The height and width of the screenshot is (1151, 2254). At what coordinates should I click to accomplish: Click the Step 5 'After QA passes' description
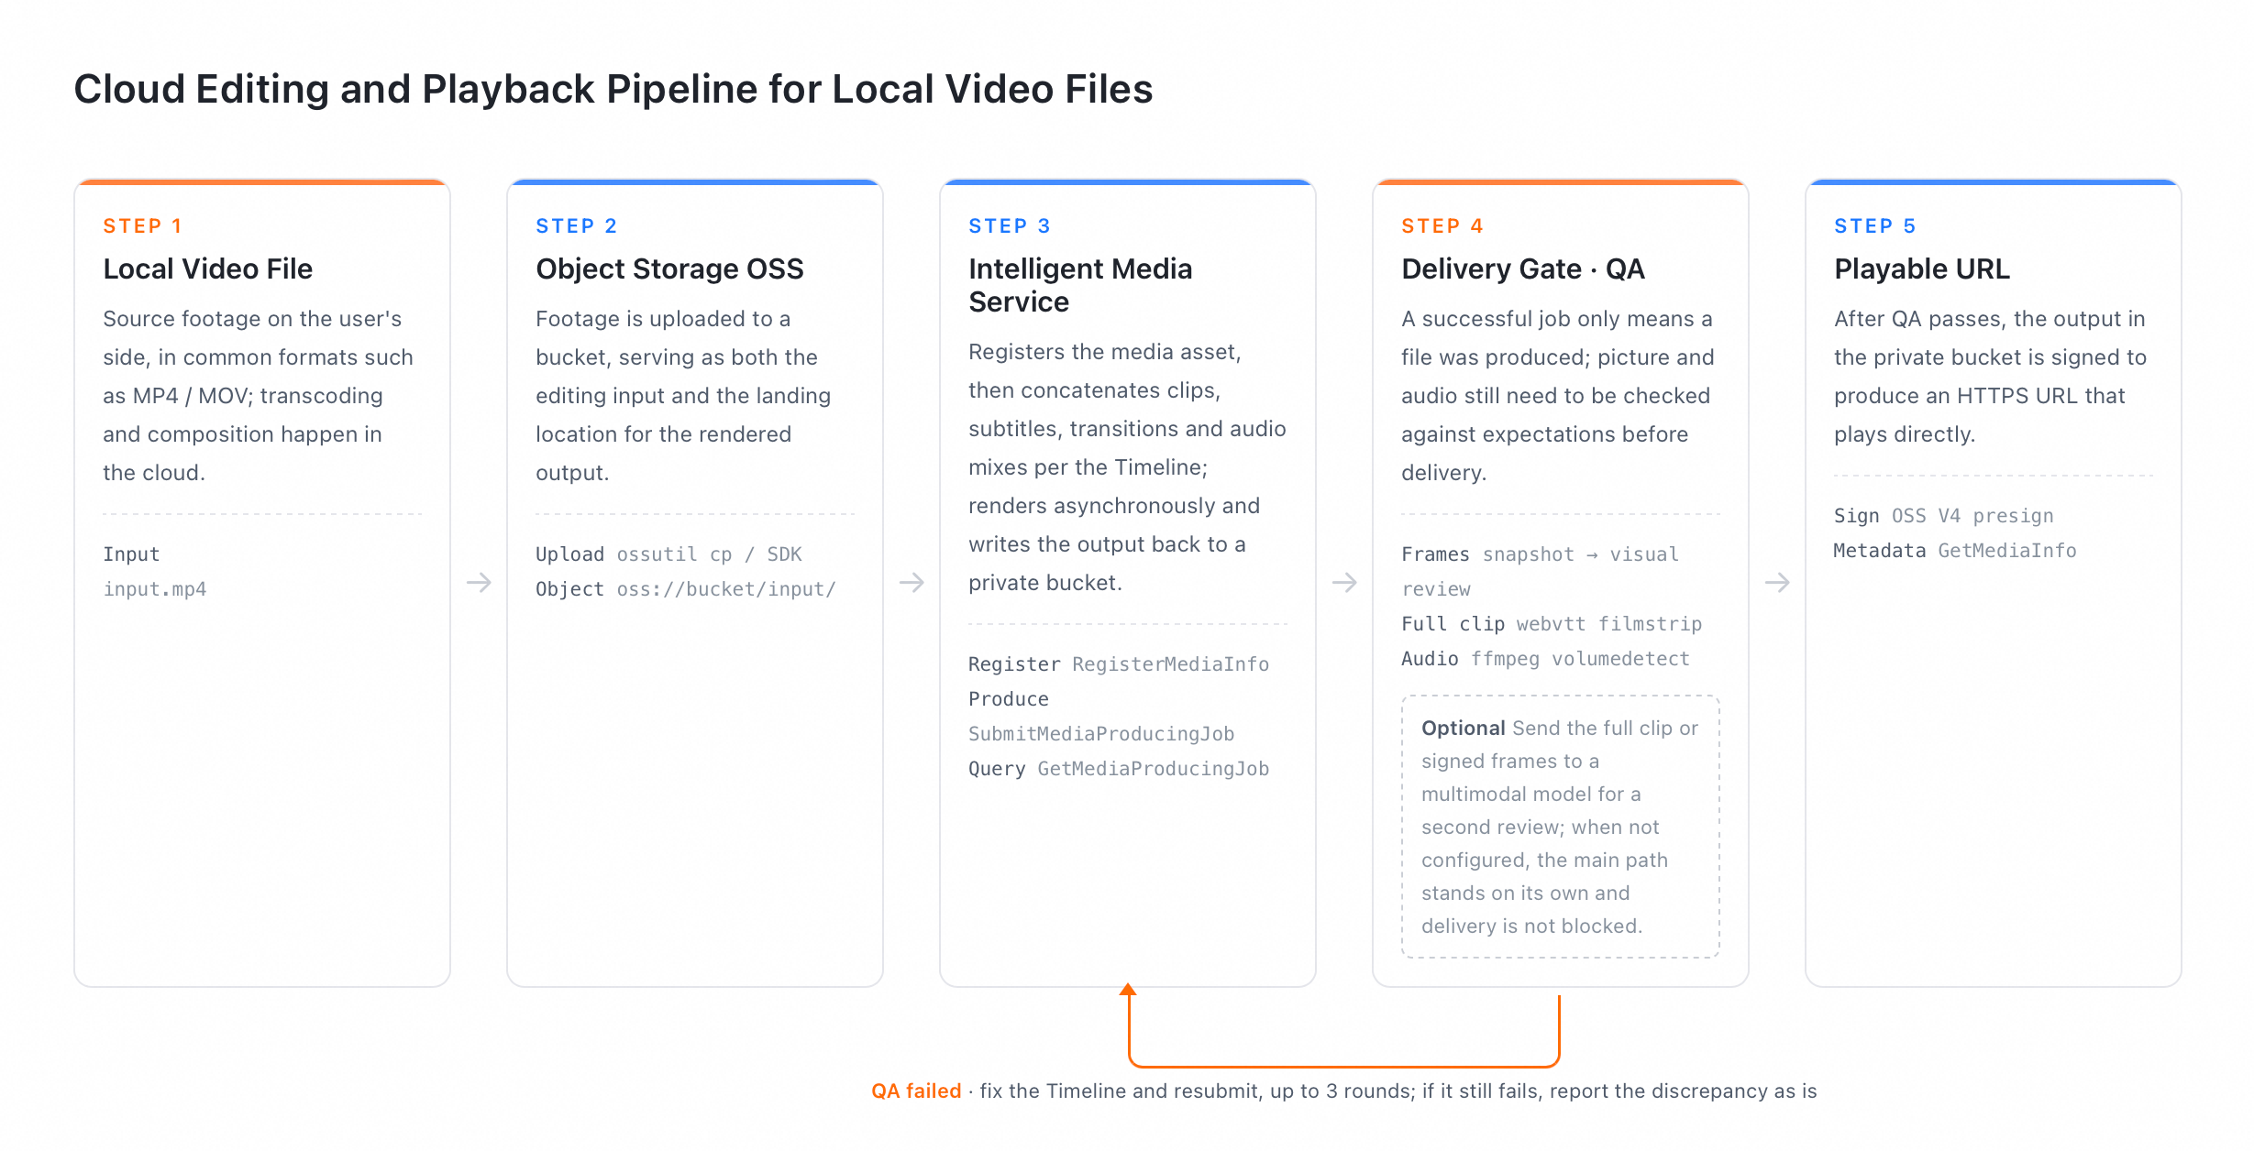(1990, 377)
